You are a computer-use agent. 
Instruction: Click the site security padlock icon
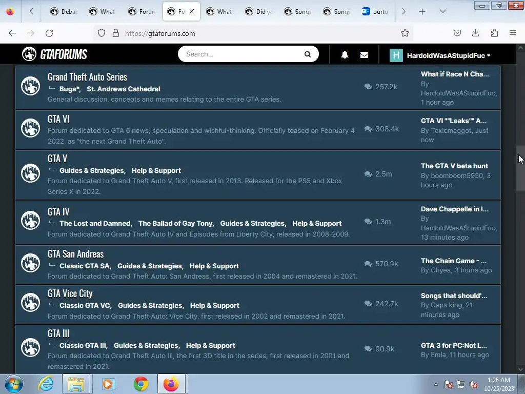(116, 33)
